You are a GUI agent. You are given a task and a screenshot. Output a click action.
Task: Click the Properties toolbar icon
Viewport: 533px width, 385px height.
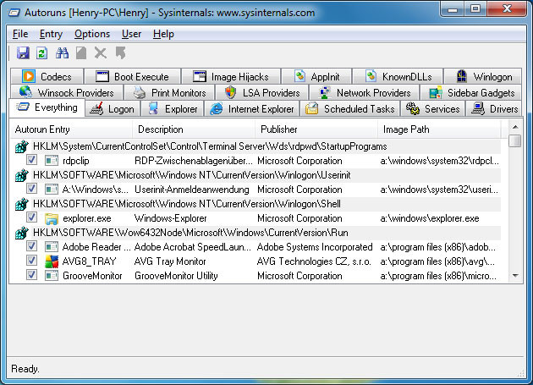(x=81, y=53)
